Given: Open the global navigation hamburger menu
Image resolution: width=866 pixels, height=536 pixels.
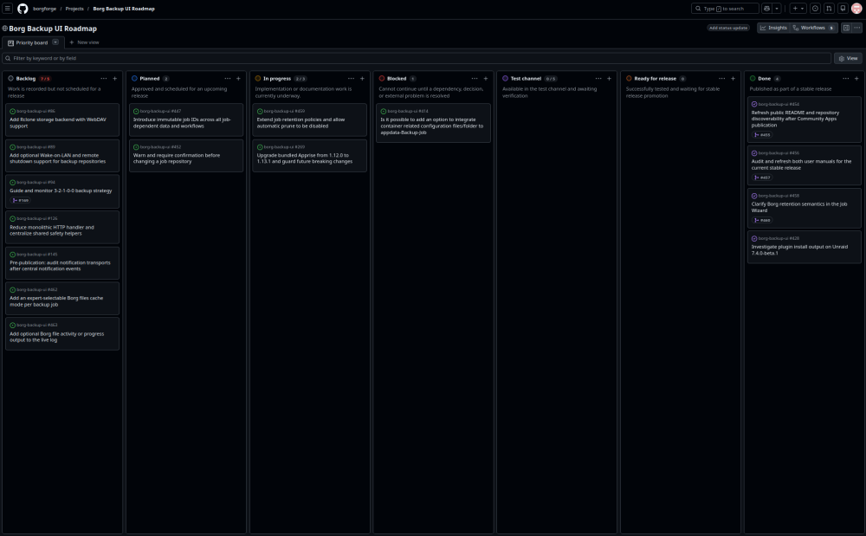Looking at the screenshot, I should pos(8,9).
